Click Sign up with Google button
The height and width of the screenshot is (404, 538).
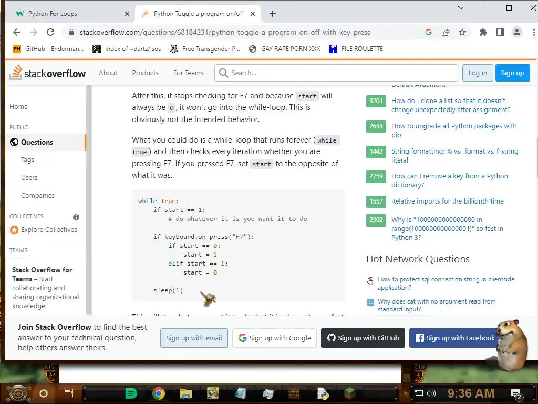coord(274,338)
